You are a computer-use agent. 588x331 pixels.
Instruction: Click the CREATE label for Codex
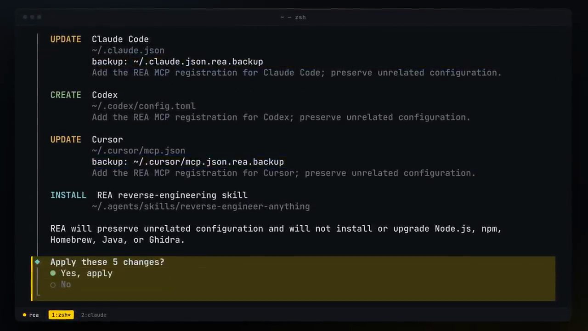point(66,95)
